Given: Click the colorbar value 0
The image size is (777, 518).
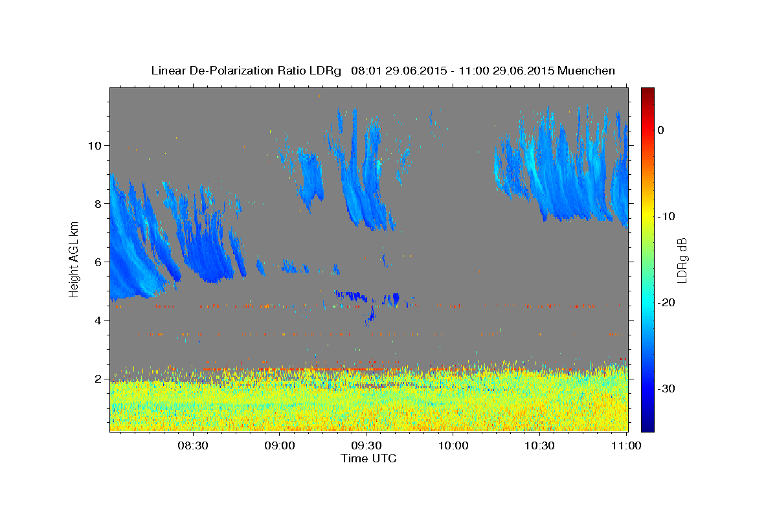Looking at the screenshot, I should (660, 130).
